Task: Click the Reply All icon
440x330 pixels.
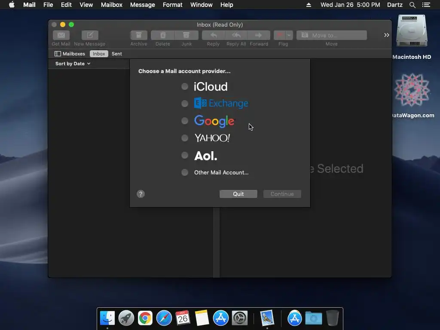Action: click(x=236, y=35)
